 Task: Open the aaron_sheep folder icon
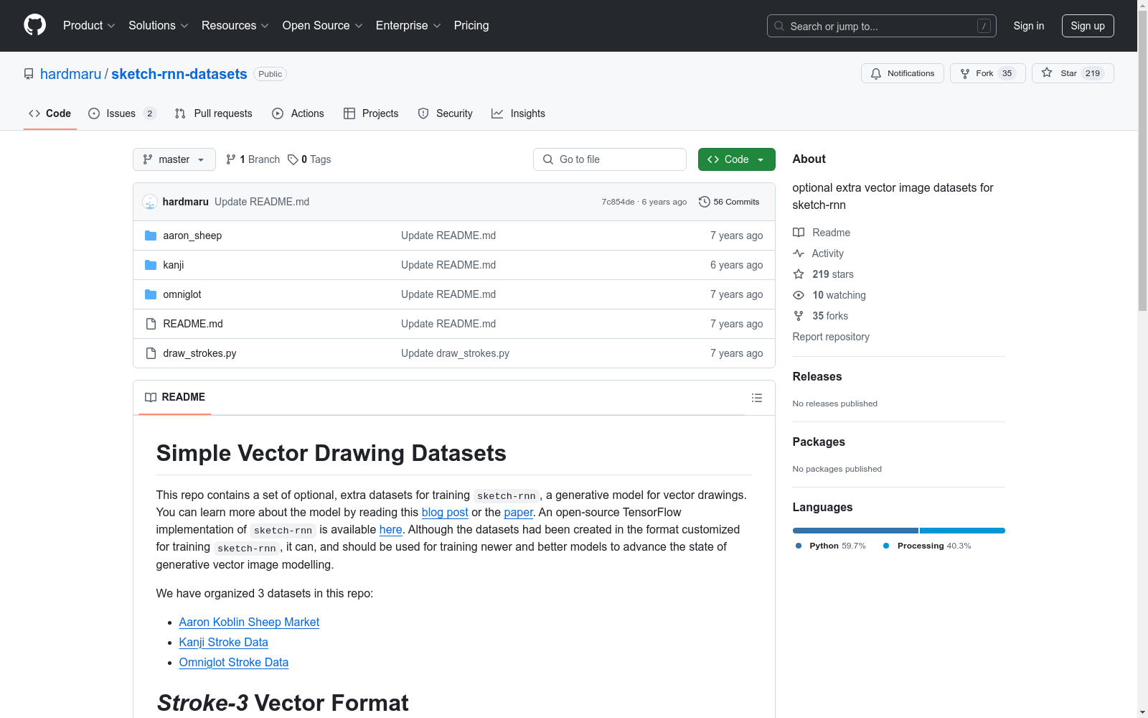click(x=151, y=236)
